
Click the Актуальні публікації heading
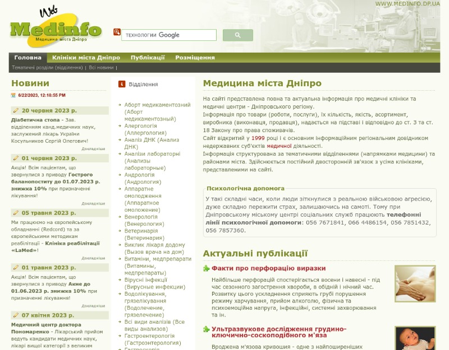click(x=255, y=254)
